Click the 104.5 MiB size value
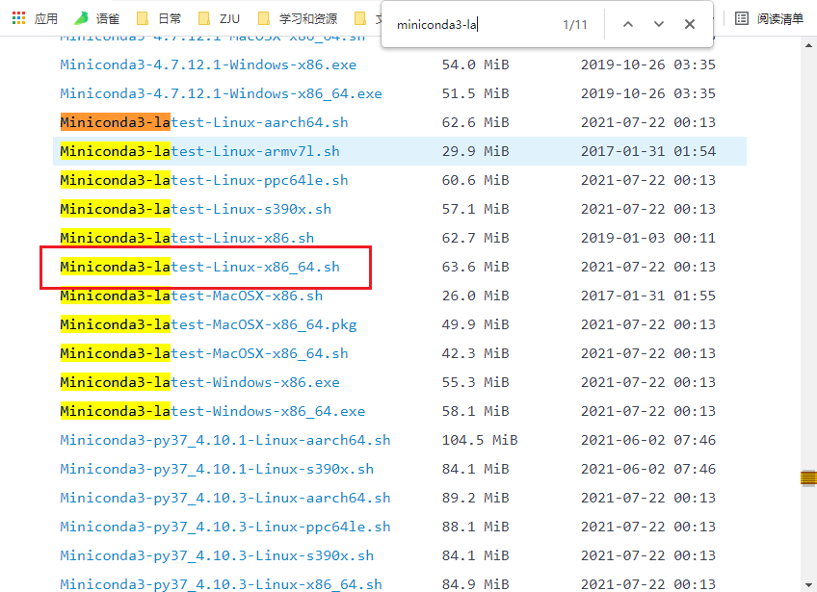 [x=480, y=440]
